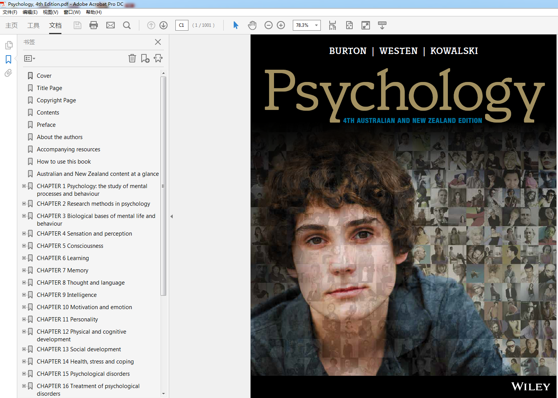Viewport: 558px width, 398px height.
Task: Expand CHAPTER 13 Social development bookmark
Action: pos(24,349)
